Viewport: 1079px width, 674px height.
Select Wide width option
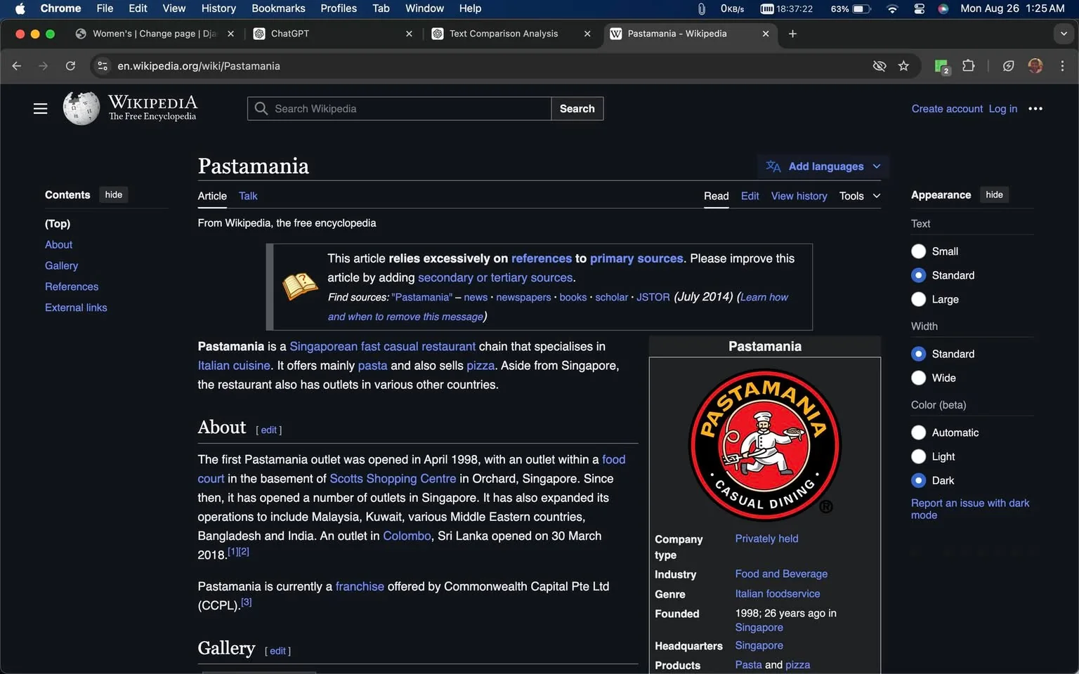918,377
